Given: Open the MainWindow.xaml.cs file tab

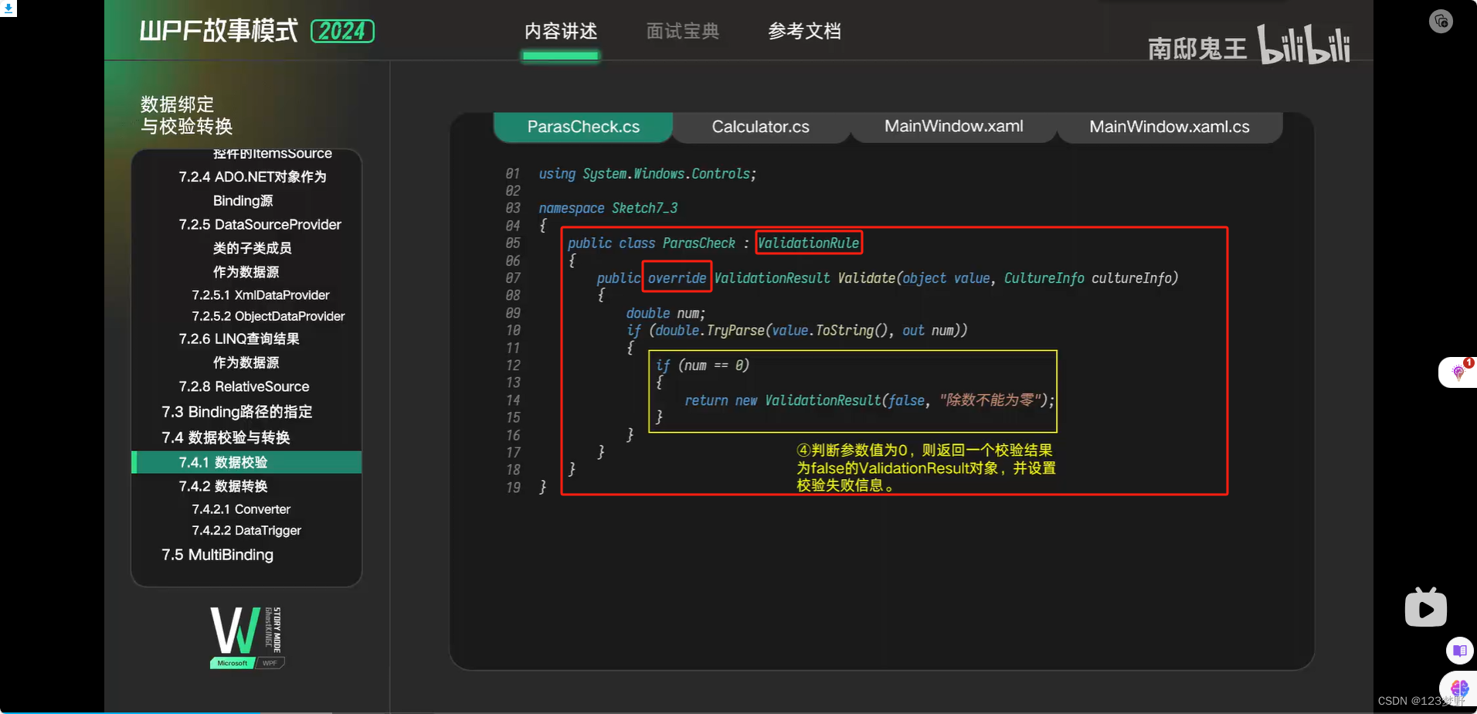Looking at the screenshot, I should click(x=1170, y=127).
